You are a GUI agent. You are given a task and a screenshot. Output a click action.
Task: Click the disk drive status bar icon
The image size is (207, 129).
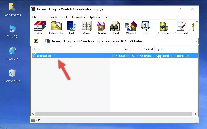33,120
